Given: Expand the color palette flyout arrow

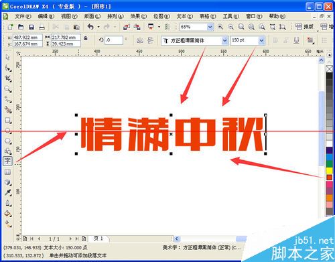Looking at the screenshot, I should (x=329, y=55).
